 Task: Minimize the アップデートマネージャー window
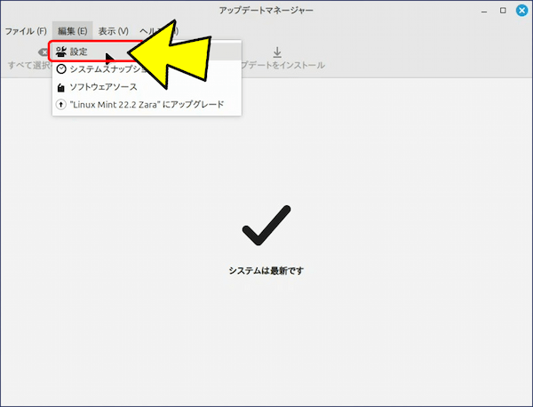click(484, 12)
